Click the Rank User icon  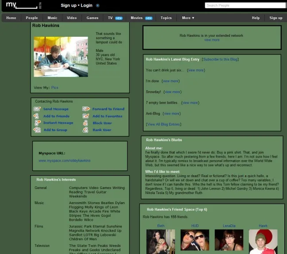tap(85, 130)
